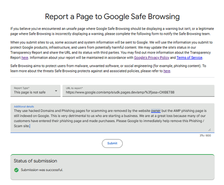Screen dimensions: 224x185
Task: Open the threats and policies 'here' link
Action: click(x=167, y=71)
